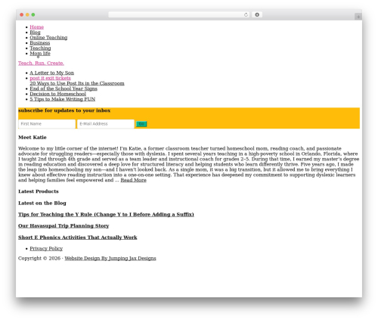378x320 pixels.
Task: Open the Blog menu link
Action: tap(35, 33)
